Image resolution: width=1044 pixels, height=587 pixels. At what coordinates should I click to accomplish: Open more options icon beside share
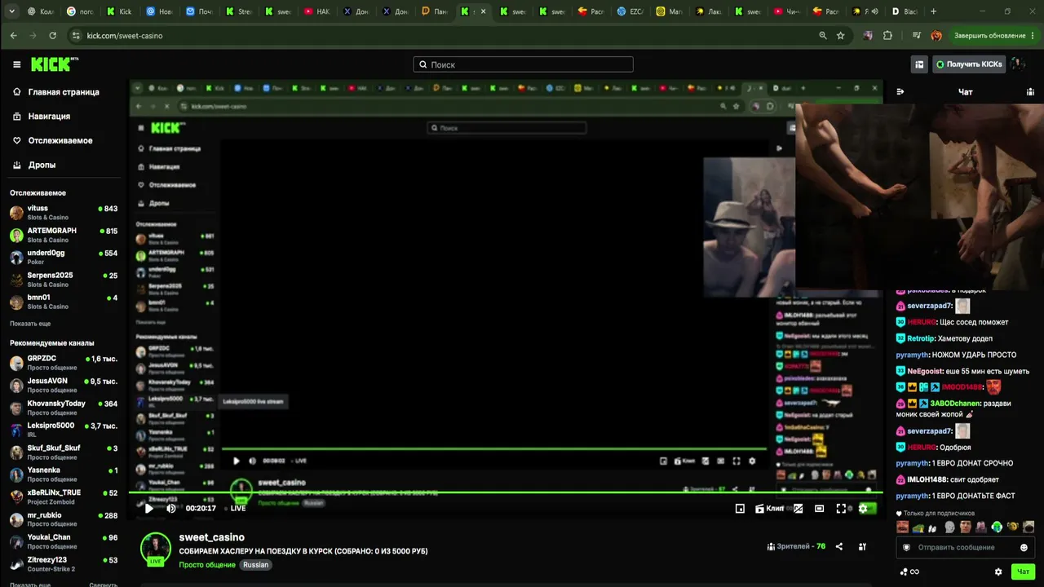click(x=863, y=547)
